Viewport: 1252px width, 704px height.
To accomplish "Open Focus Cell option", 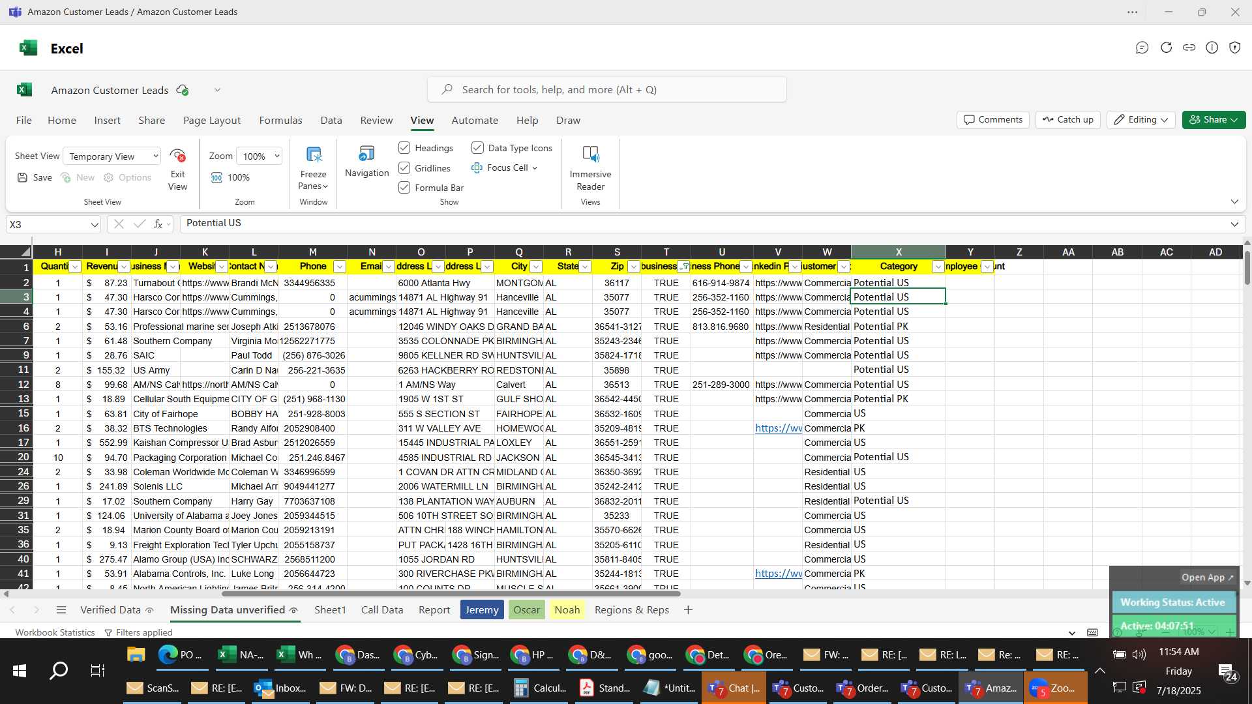I will point(505,168).
